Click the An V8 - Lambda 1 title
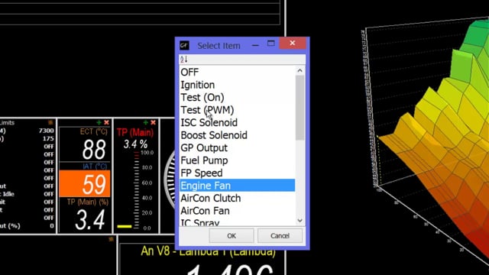 pyautogui.click(x=208, y=251)
